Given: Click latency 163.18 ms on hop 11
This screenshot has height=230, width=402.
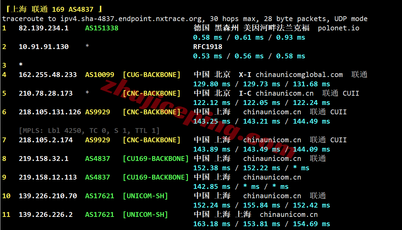Looking at the screenshot, I should [212, 224].
